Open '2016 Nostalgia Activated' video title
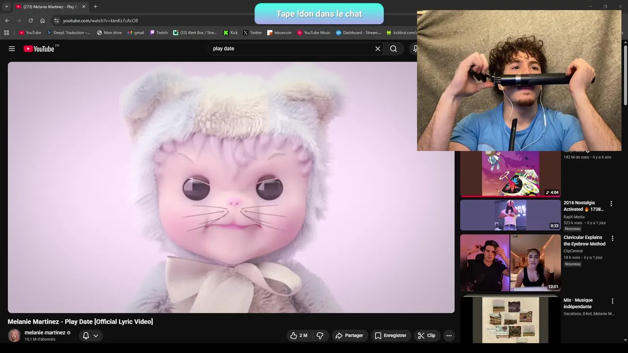Viewport: 628px width, 353px height. (x=584, y=206)
